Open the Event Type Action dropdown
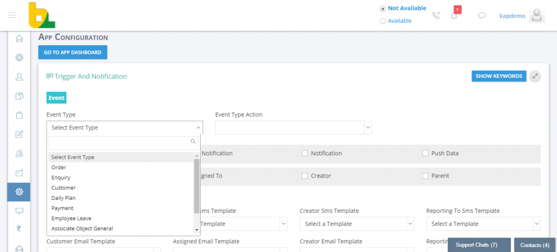557x252 pixels. [293, 127]
